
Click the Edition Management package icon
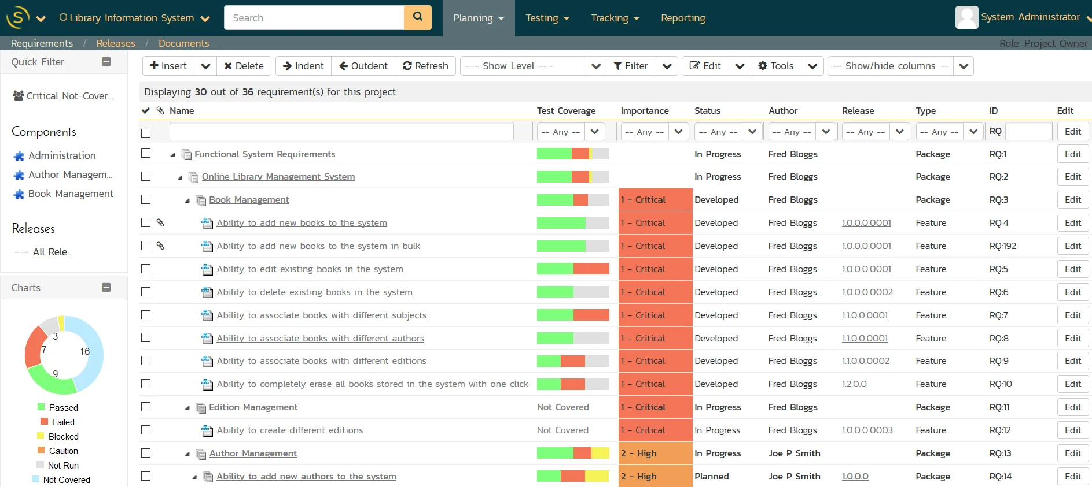pos(201,408)
